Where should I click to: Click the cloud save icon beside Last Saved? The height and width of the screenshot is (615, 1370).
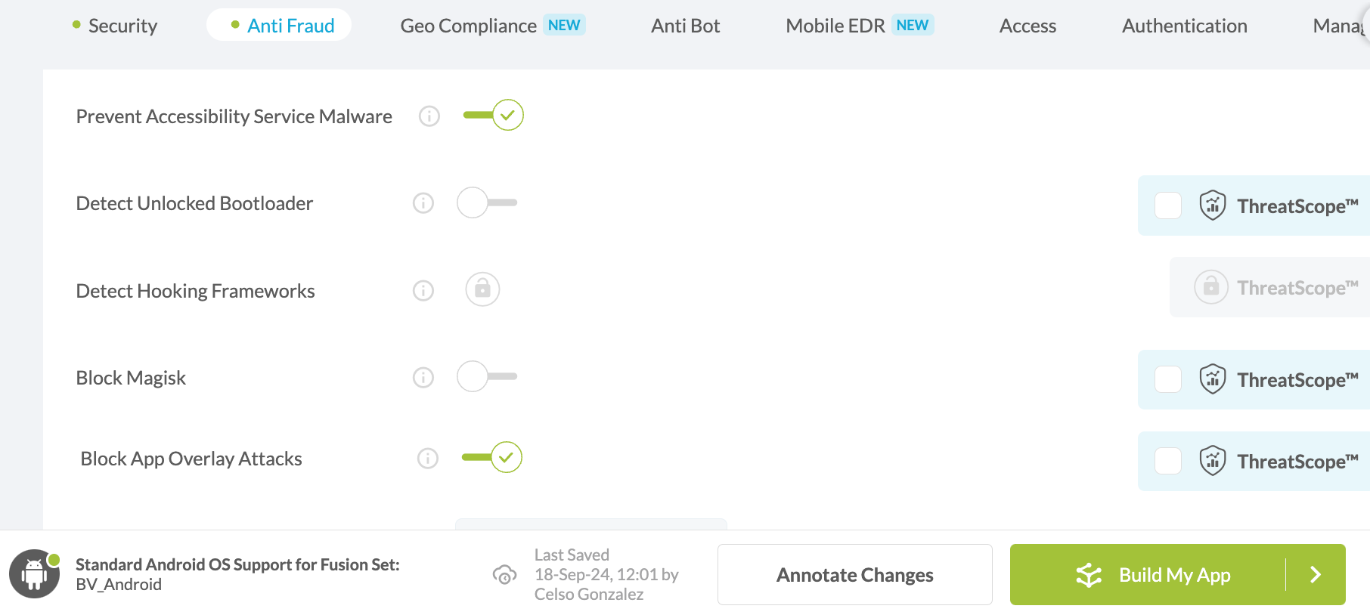pyautogui.click(x=505, y=575)
